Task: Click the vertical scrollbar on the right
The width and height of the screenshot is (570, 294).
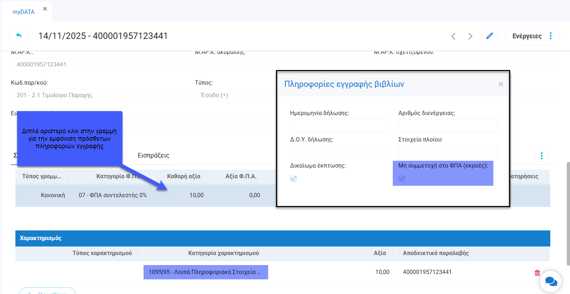Action: click(568, 214)
